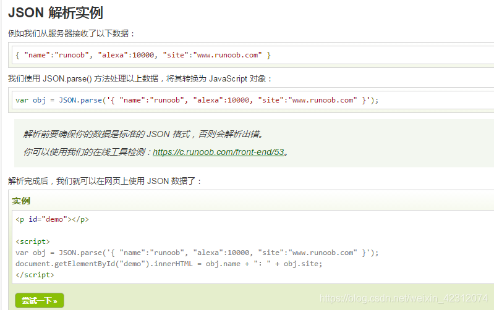
Task: Click the var obj line inside the script example
Action: tap(197, 253)
